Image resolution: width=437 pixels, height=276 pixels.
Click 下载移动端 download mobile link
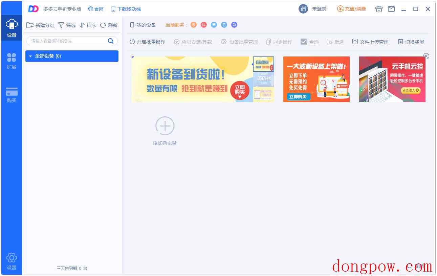(x=126, y=9)
